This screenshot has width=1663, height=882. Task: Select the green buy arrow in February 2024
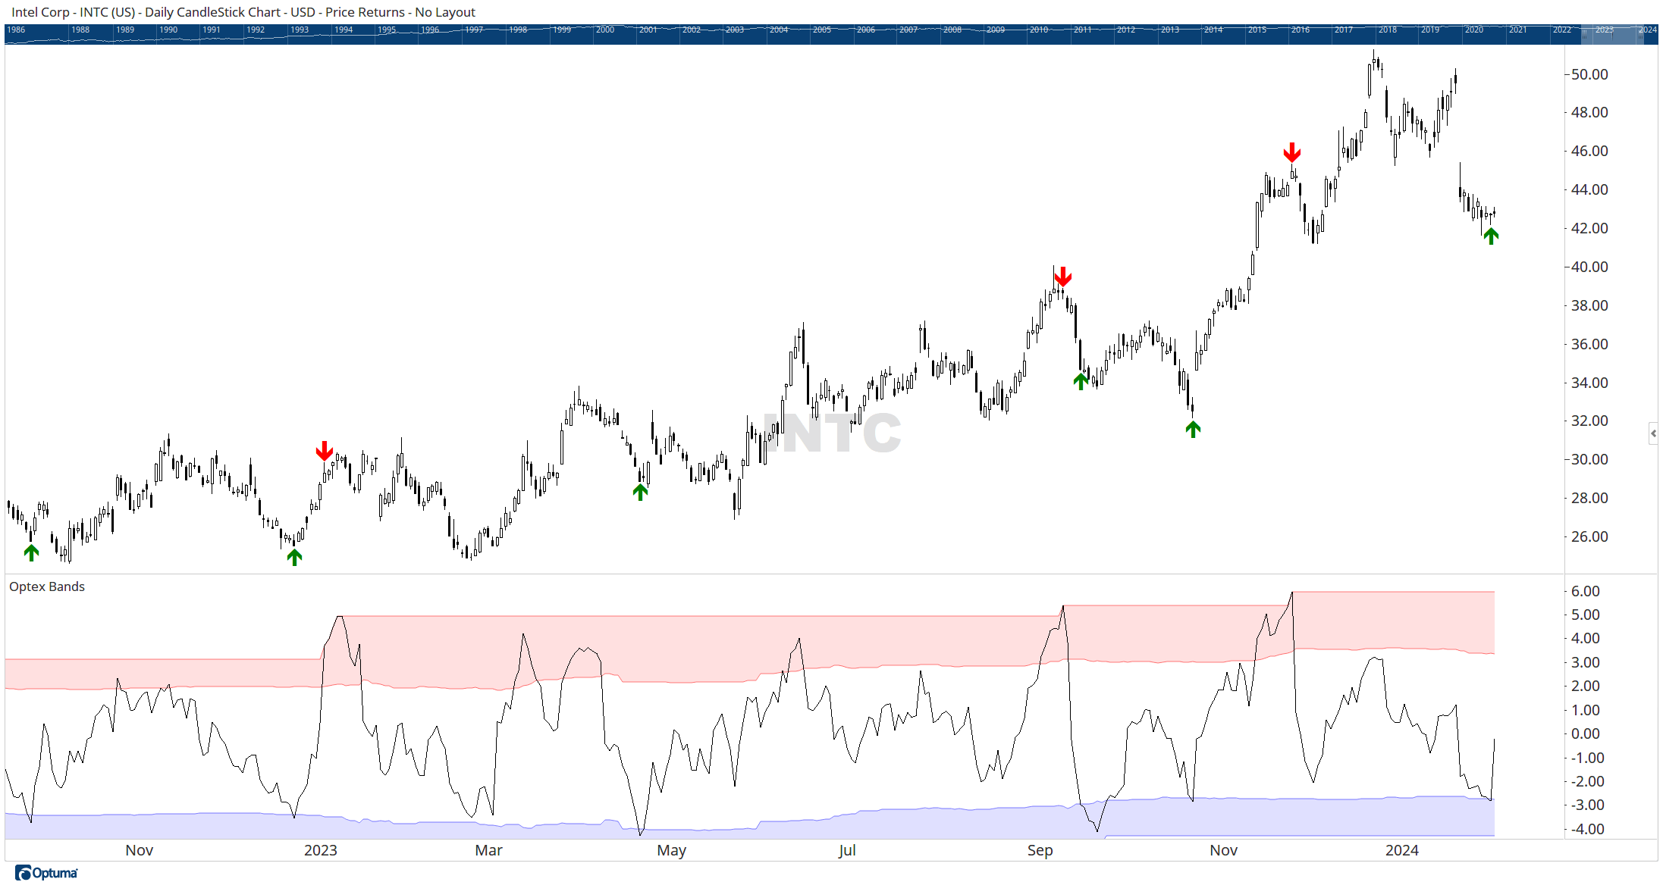[1491, 236]
